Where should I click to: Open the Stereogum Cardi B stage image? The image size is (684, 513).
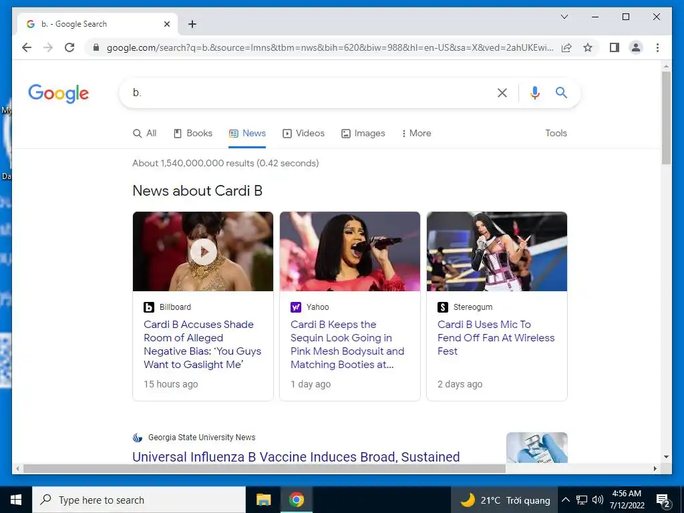[497, 251]
